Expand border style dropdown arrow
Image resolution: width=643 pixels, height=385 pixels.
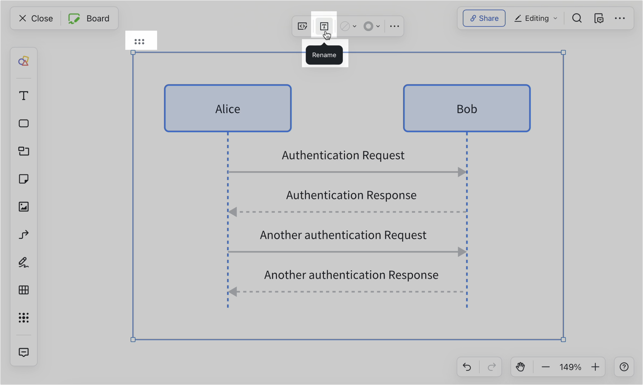[378, 26]
